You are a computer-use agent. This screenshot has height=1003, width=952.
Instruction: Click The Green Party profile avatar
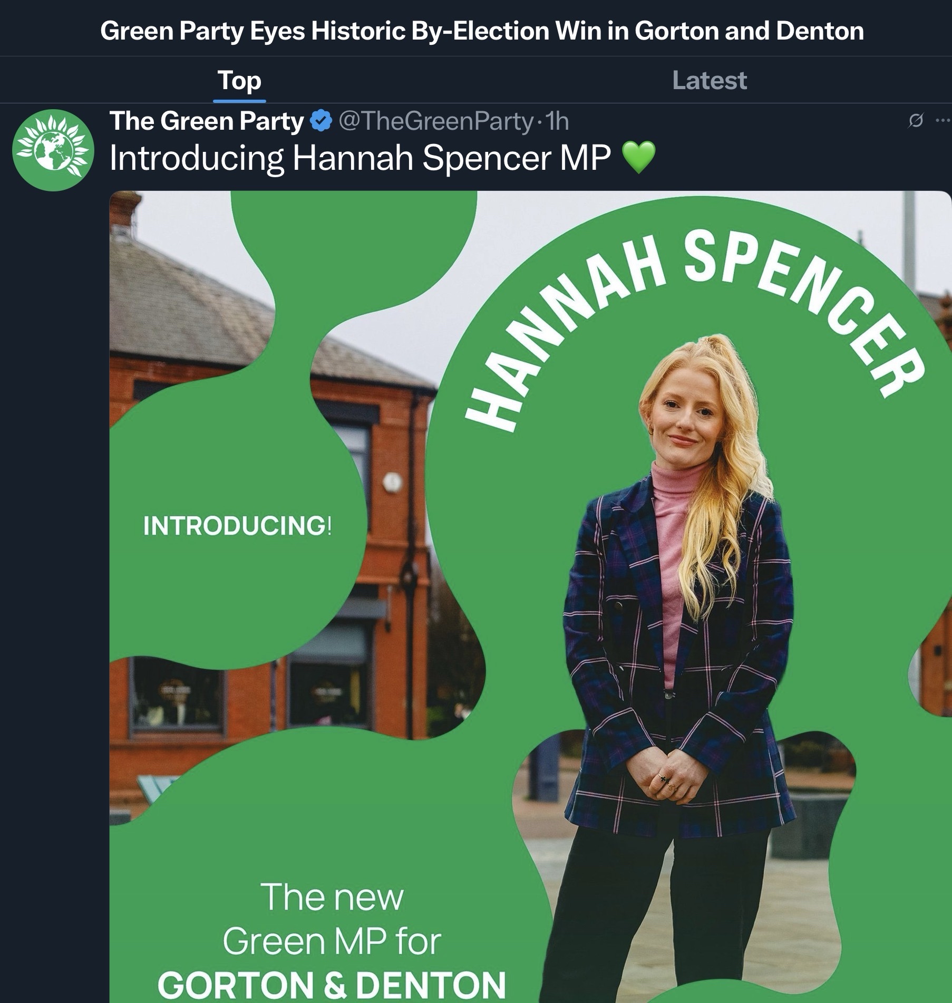(53, 150)
